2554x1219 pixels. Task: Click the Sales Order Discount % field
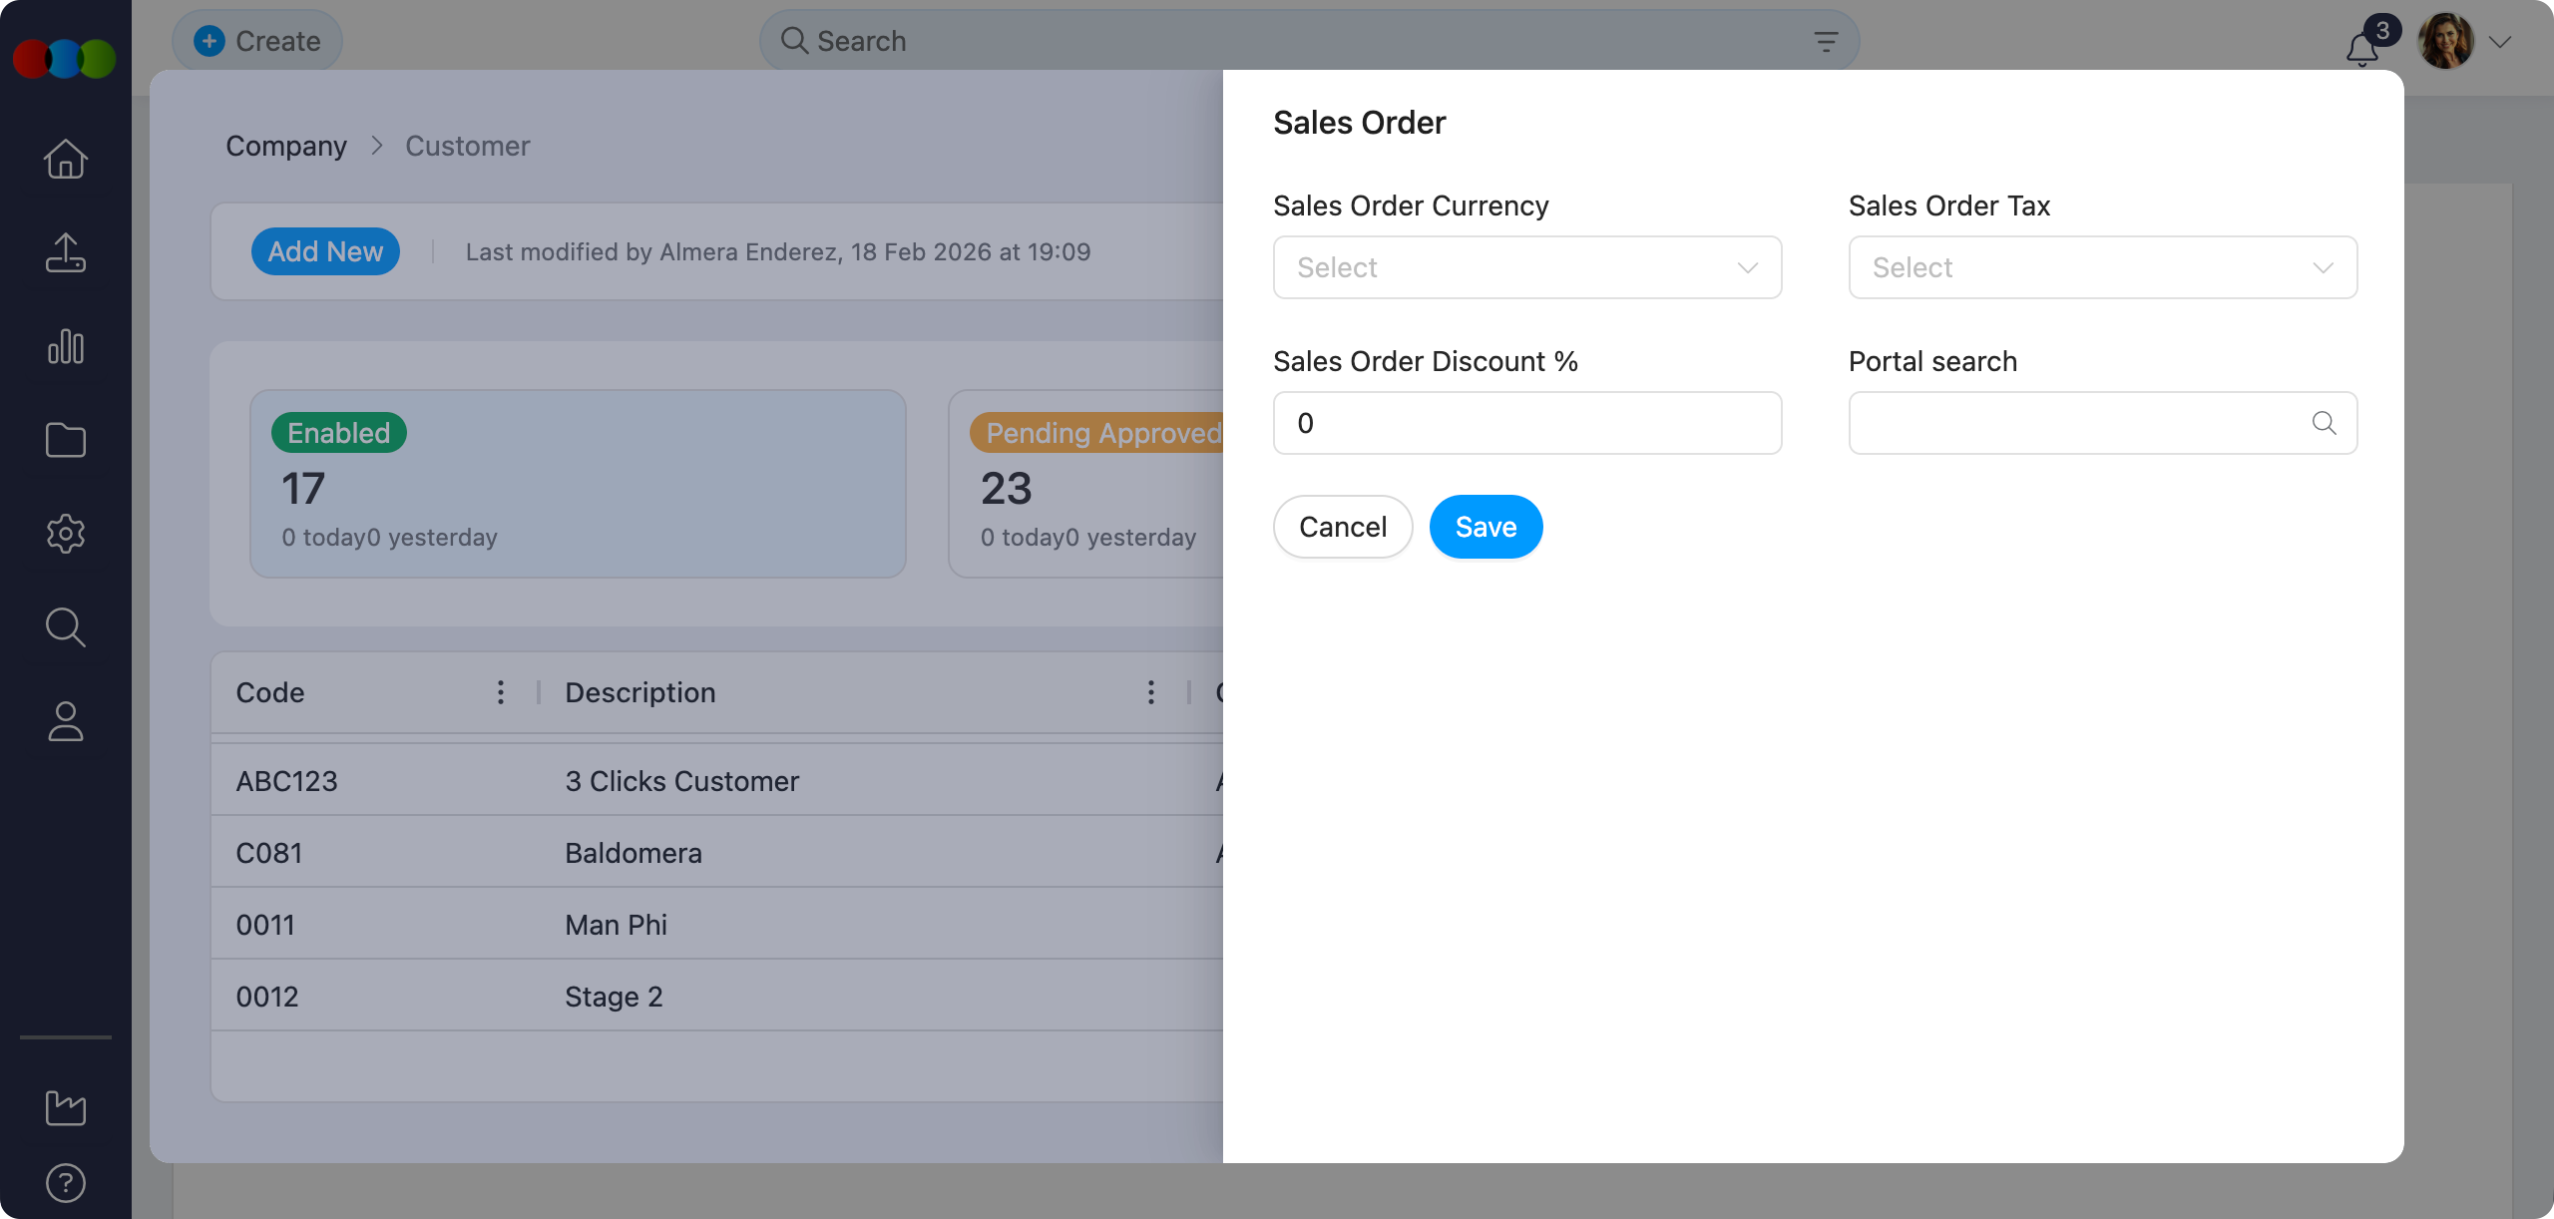[1525, 422]
